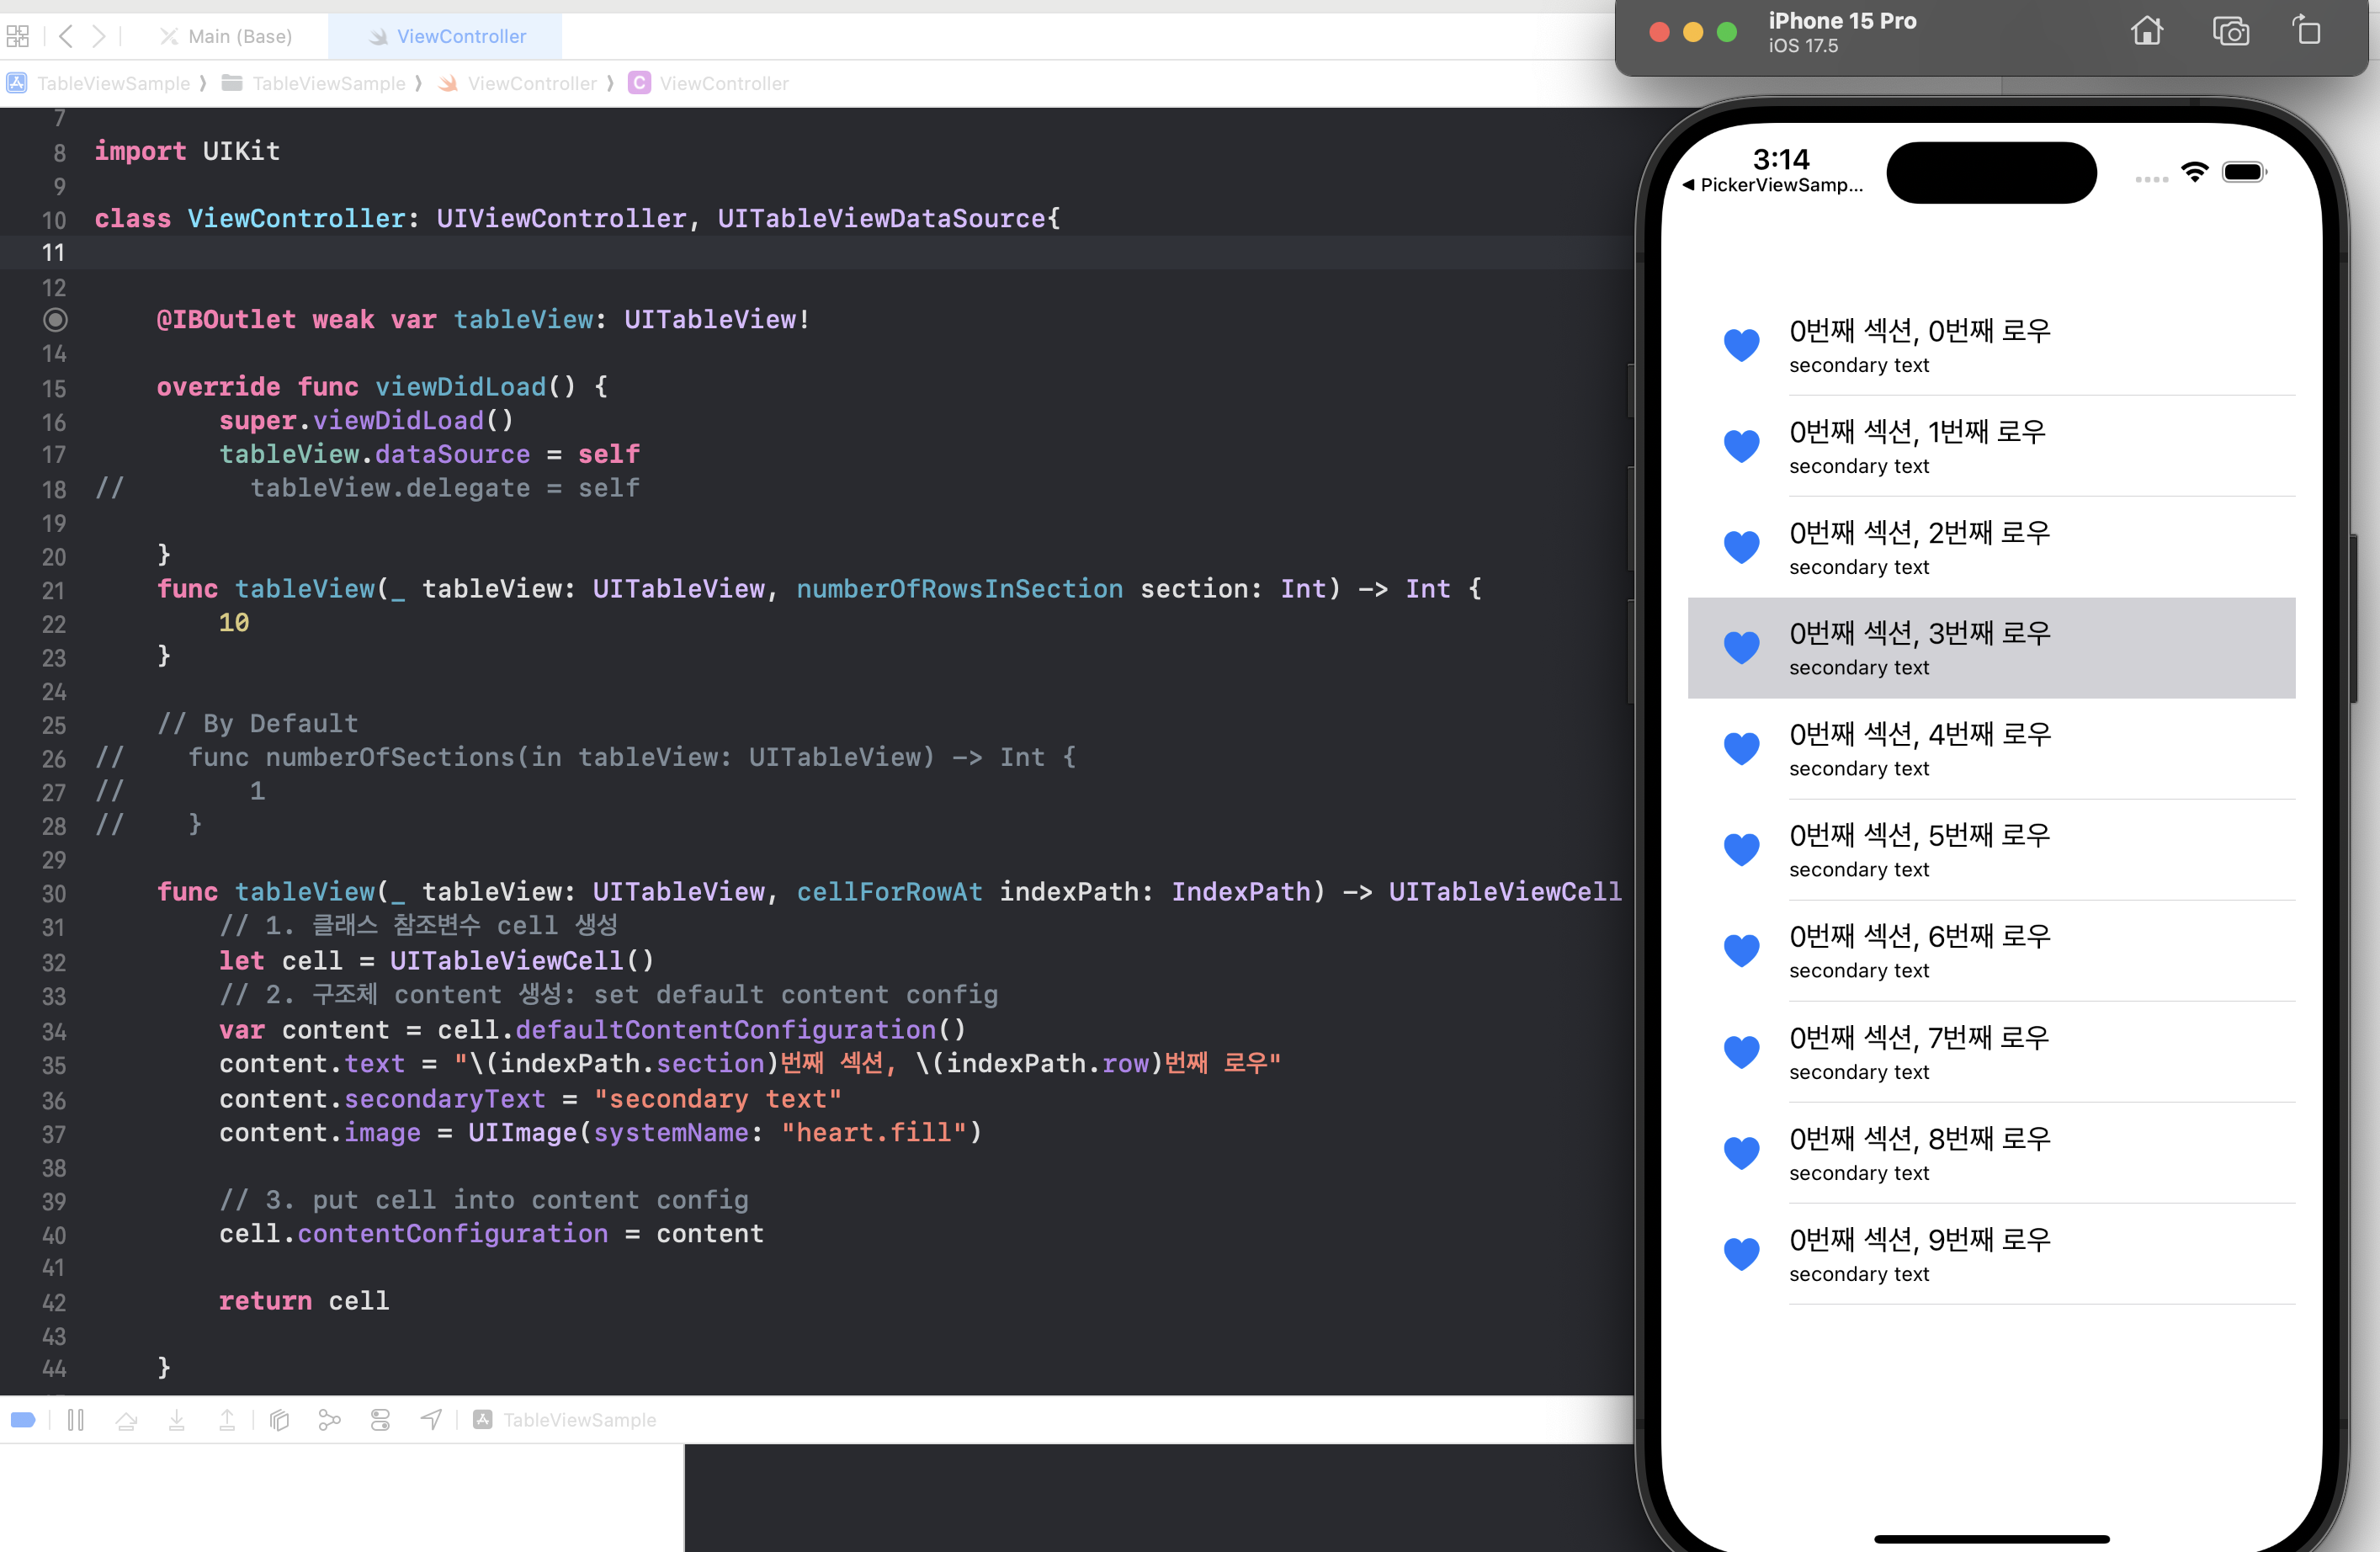Open Environment Overrides toggles icon
Screen dimensions: 2380x1552
[380, 1420]
